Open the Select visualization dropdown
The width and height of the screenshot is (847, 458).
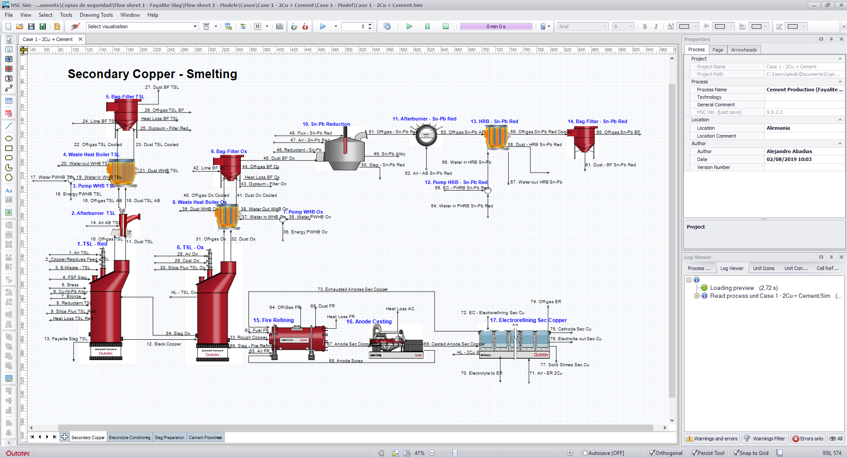coord(142,26)
